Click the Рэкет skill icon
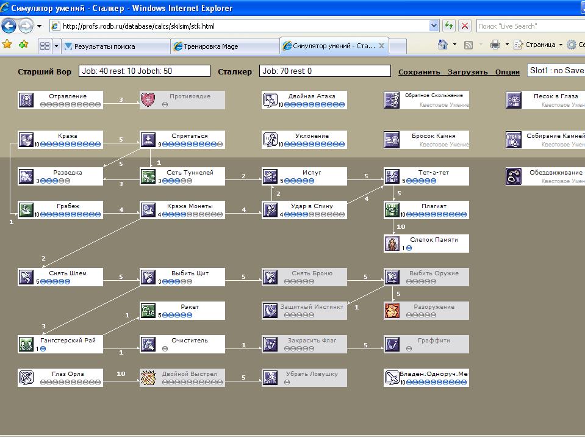The image size is (585, 437). [148, 311]
